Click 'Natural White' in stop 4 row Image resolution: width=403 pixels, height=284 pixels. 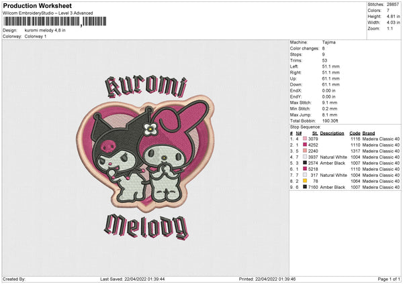pyautogui.click(x=333, y=157)
